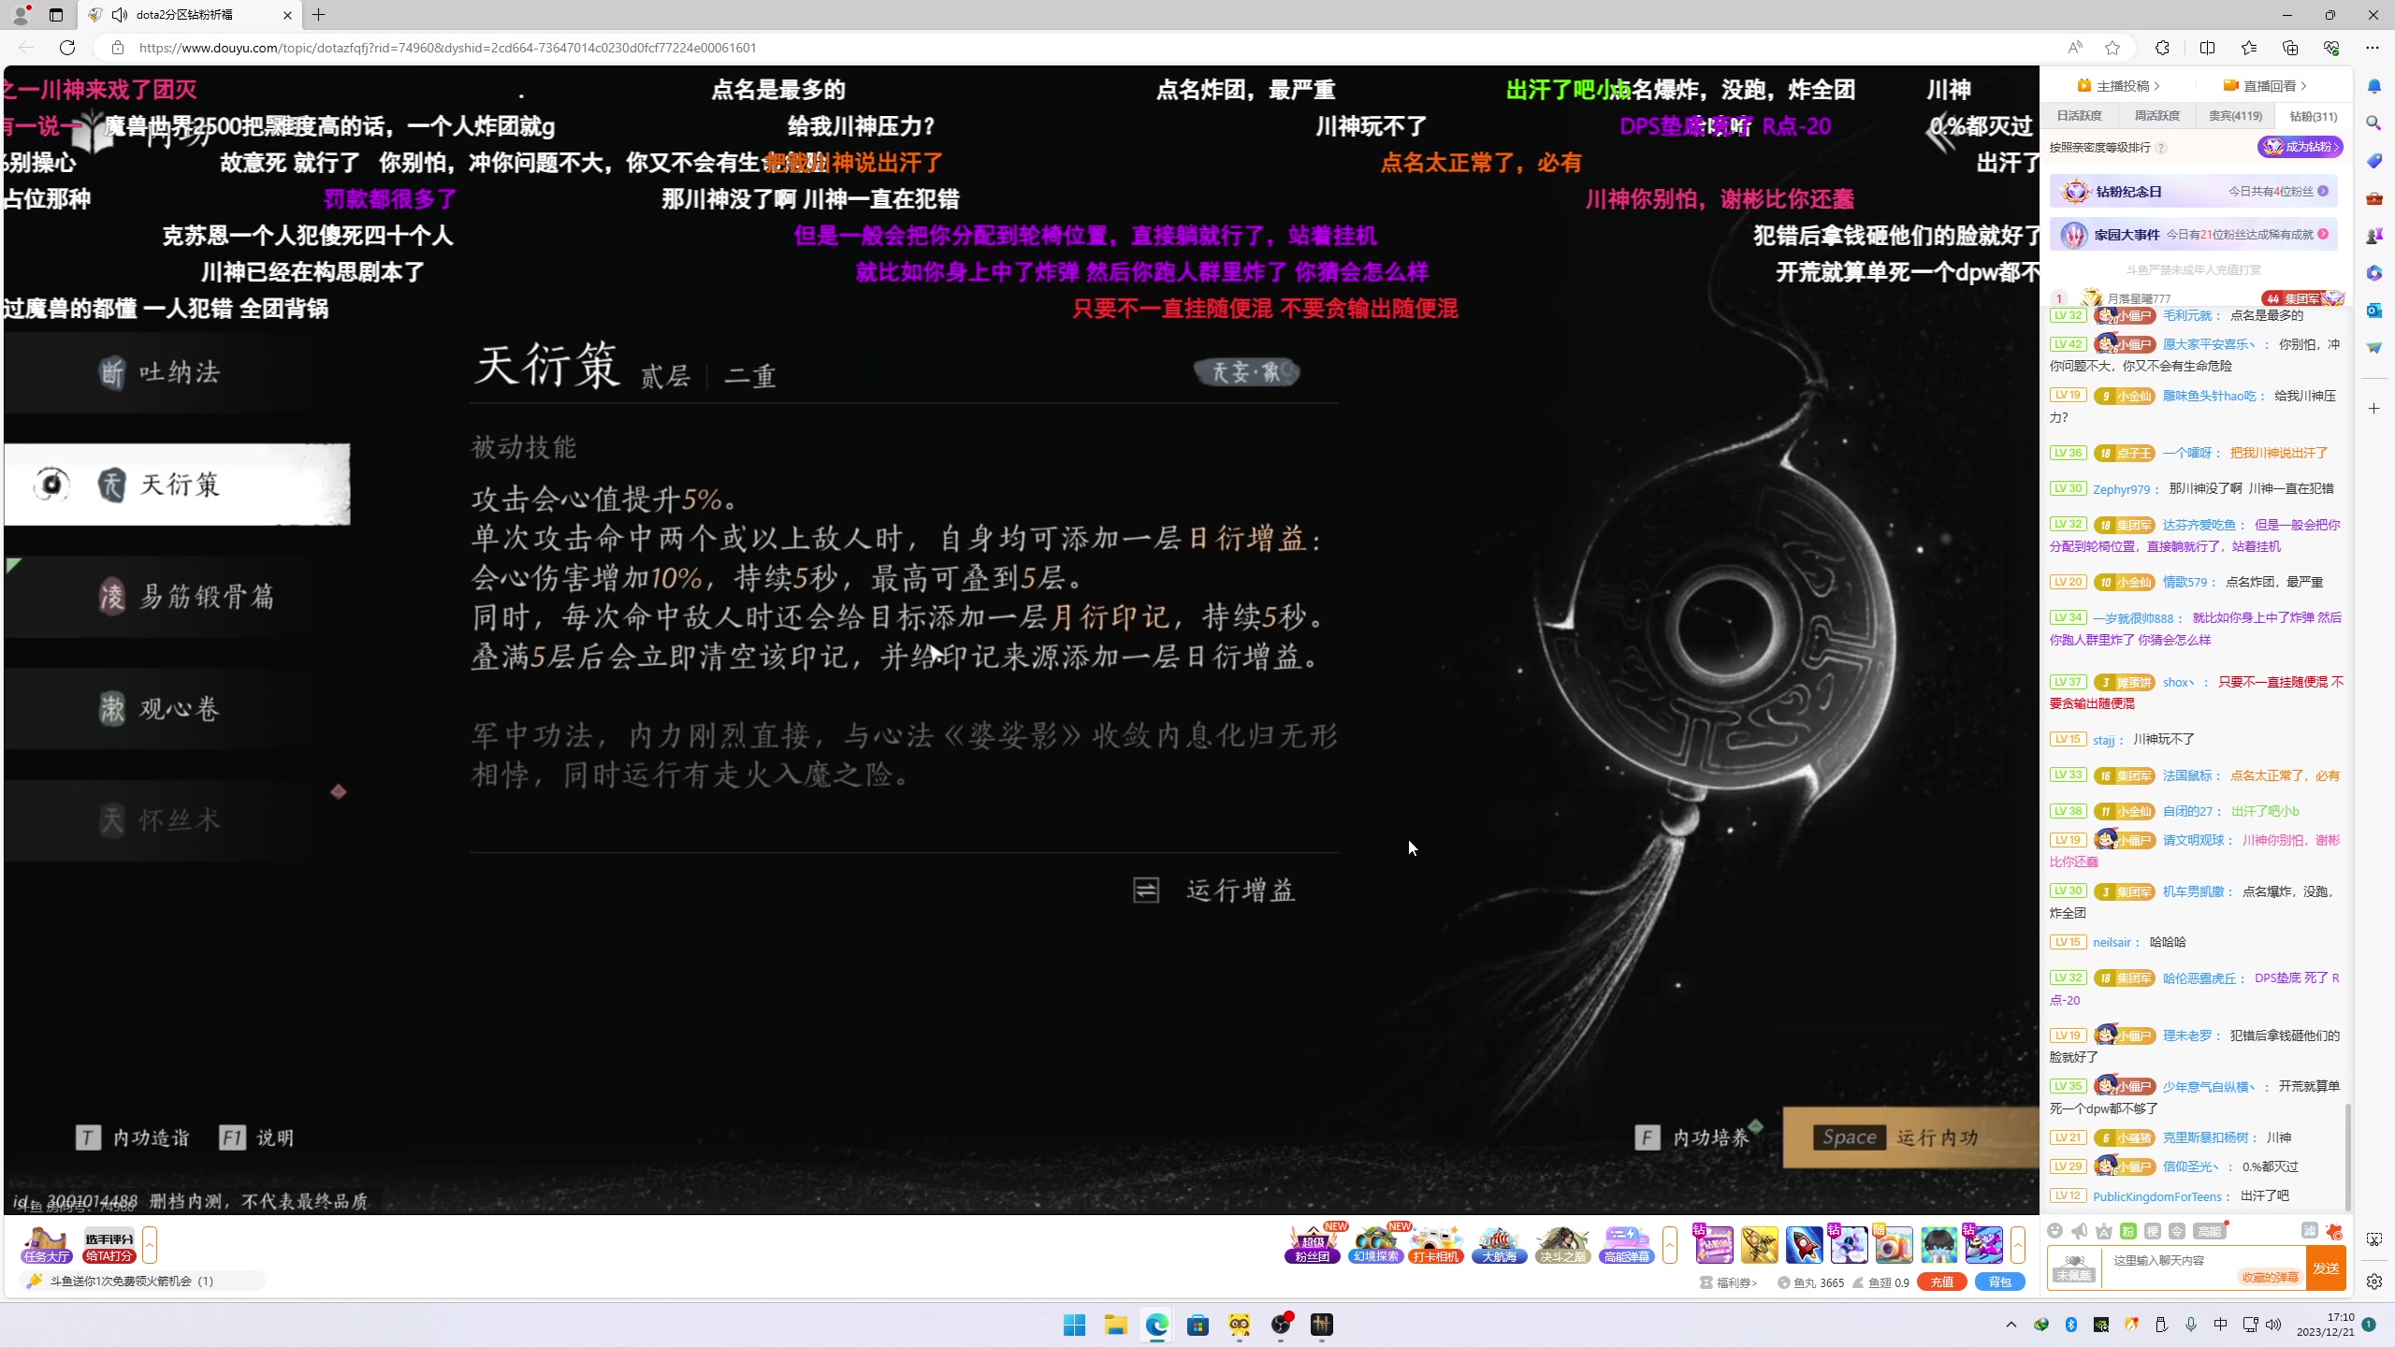Click the 成为钻粉 button

2301,147
